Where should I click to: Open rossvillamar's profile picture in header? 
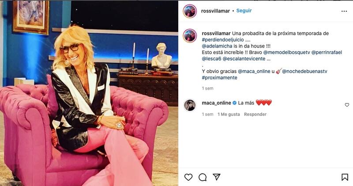click(190, 11)
